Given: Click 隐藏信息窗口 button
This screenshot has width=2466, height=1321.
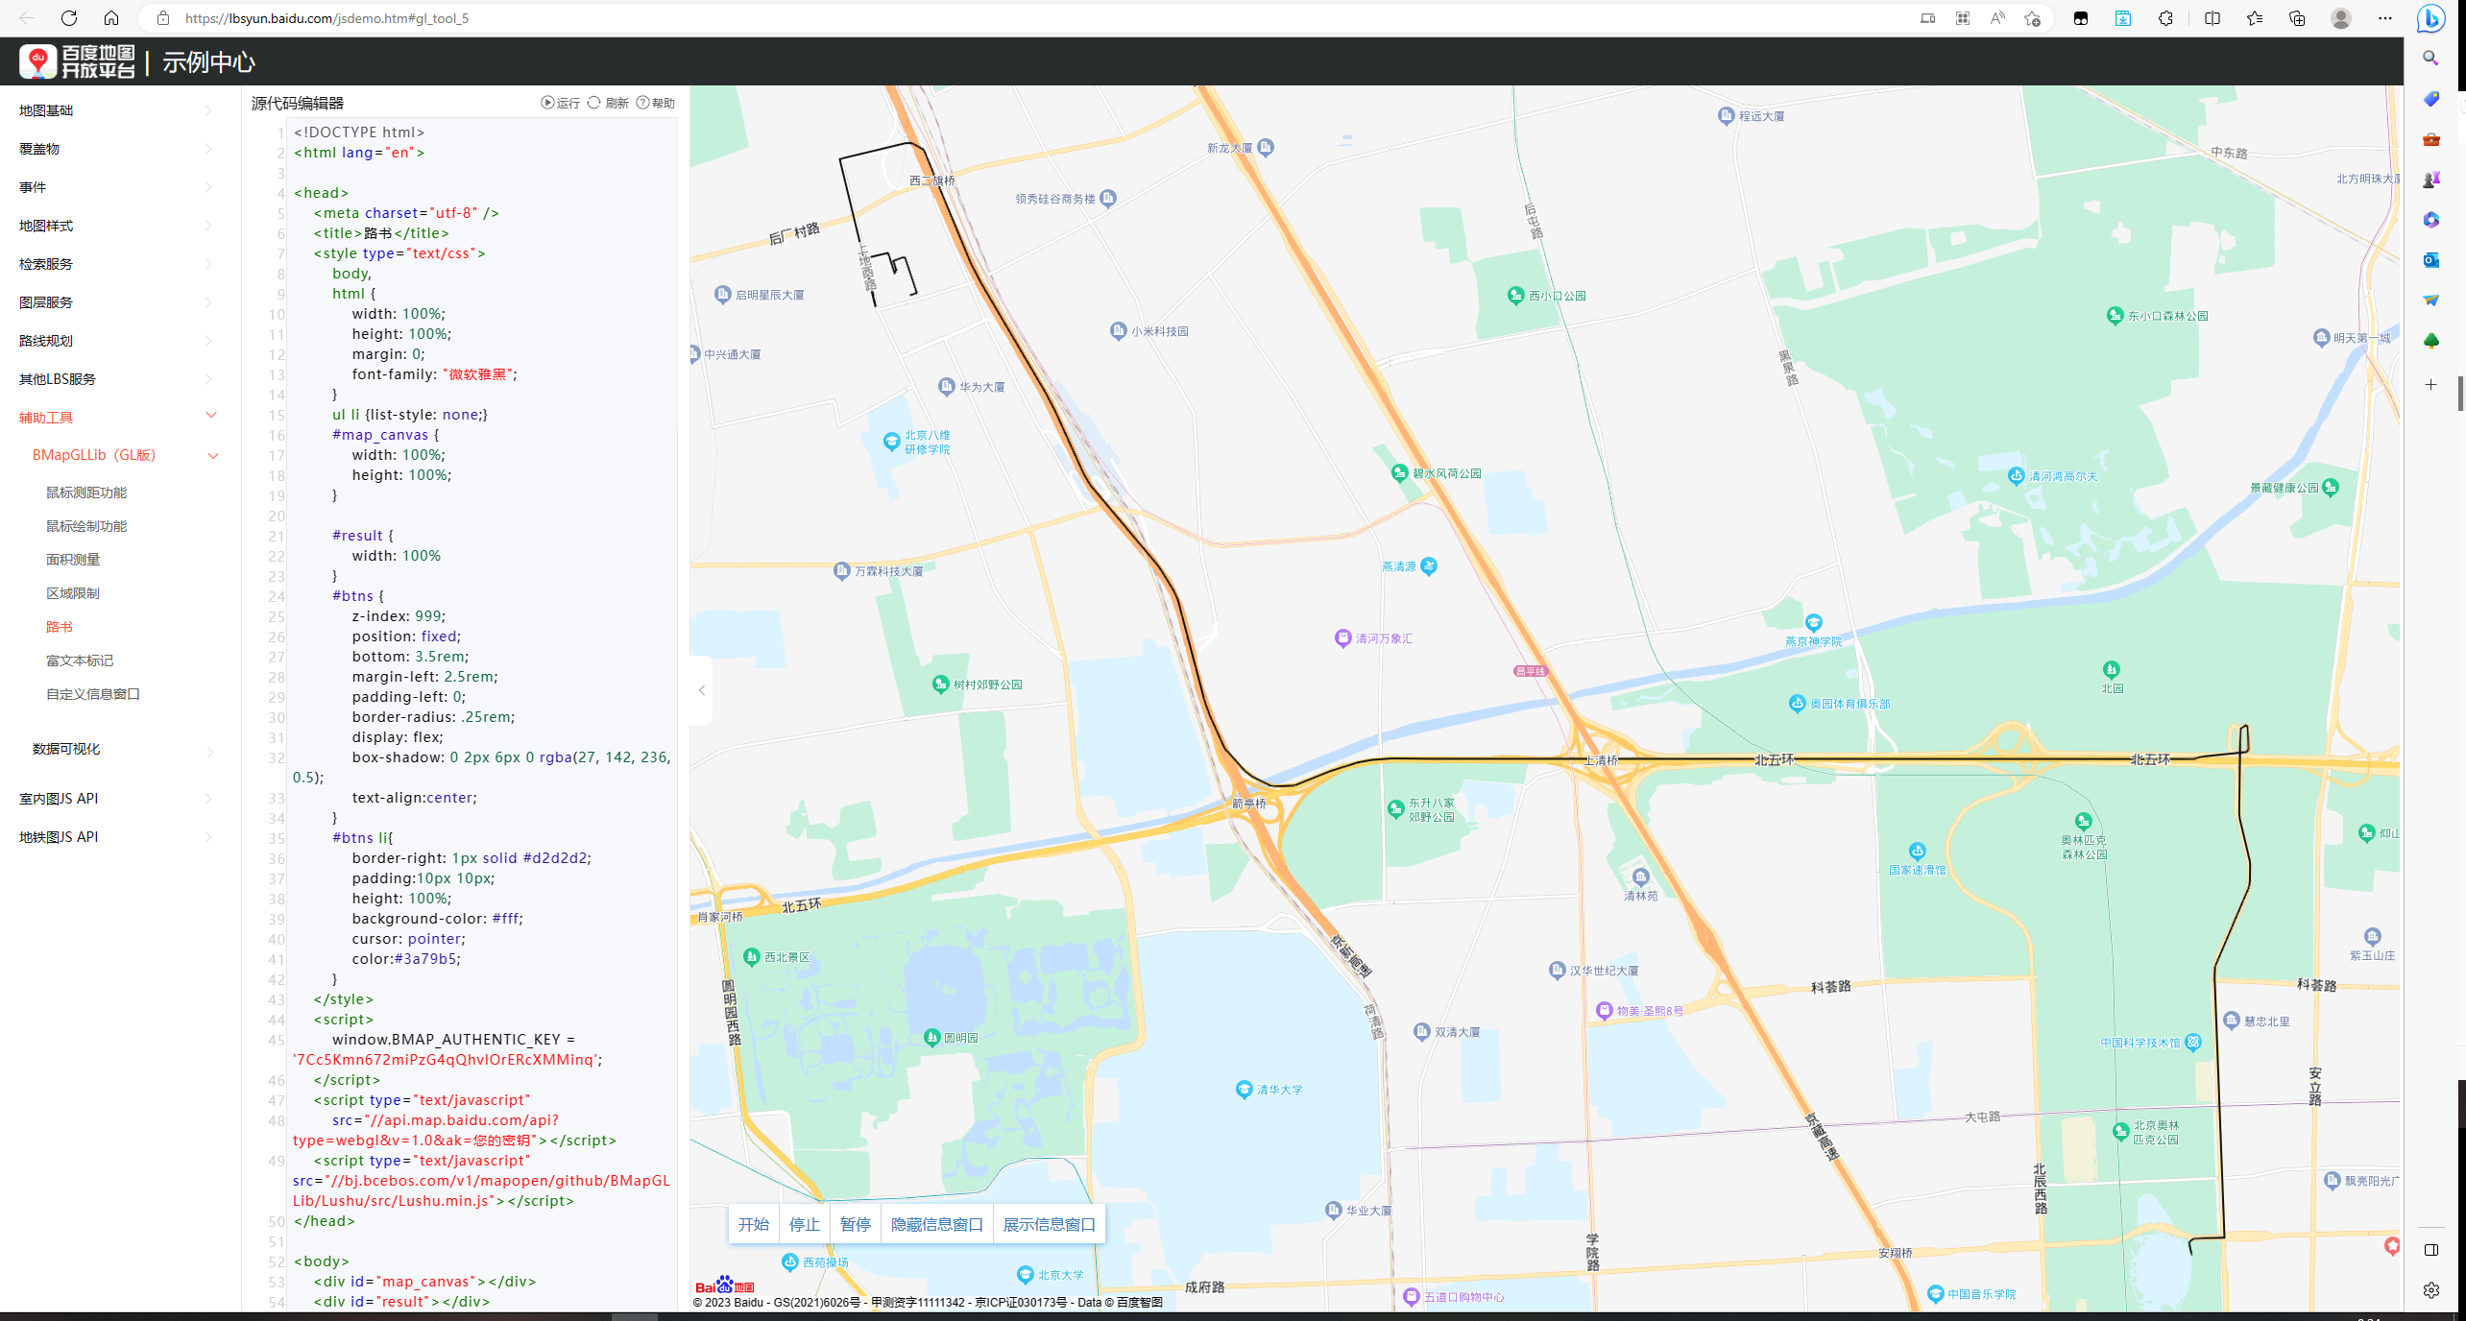Looking at the screenshot, I should click(x=937, y=1224).
